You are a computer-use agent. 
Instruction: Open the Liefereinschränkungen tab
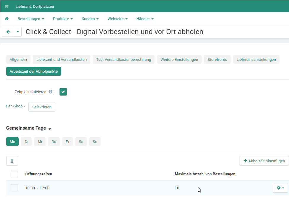pyautogui.click(x=256, y=59)
